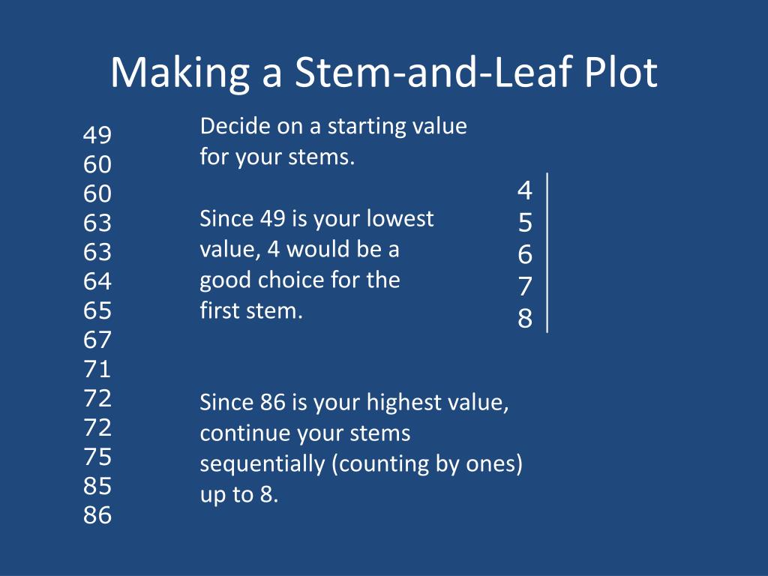The height and width of the screenshot is (576, 768).
Task: Select the data value 75 in the list
Action: (x=97, y=457)
